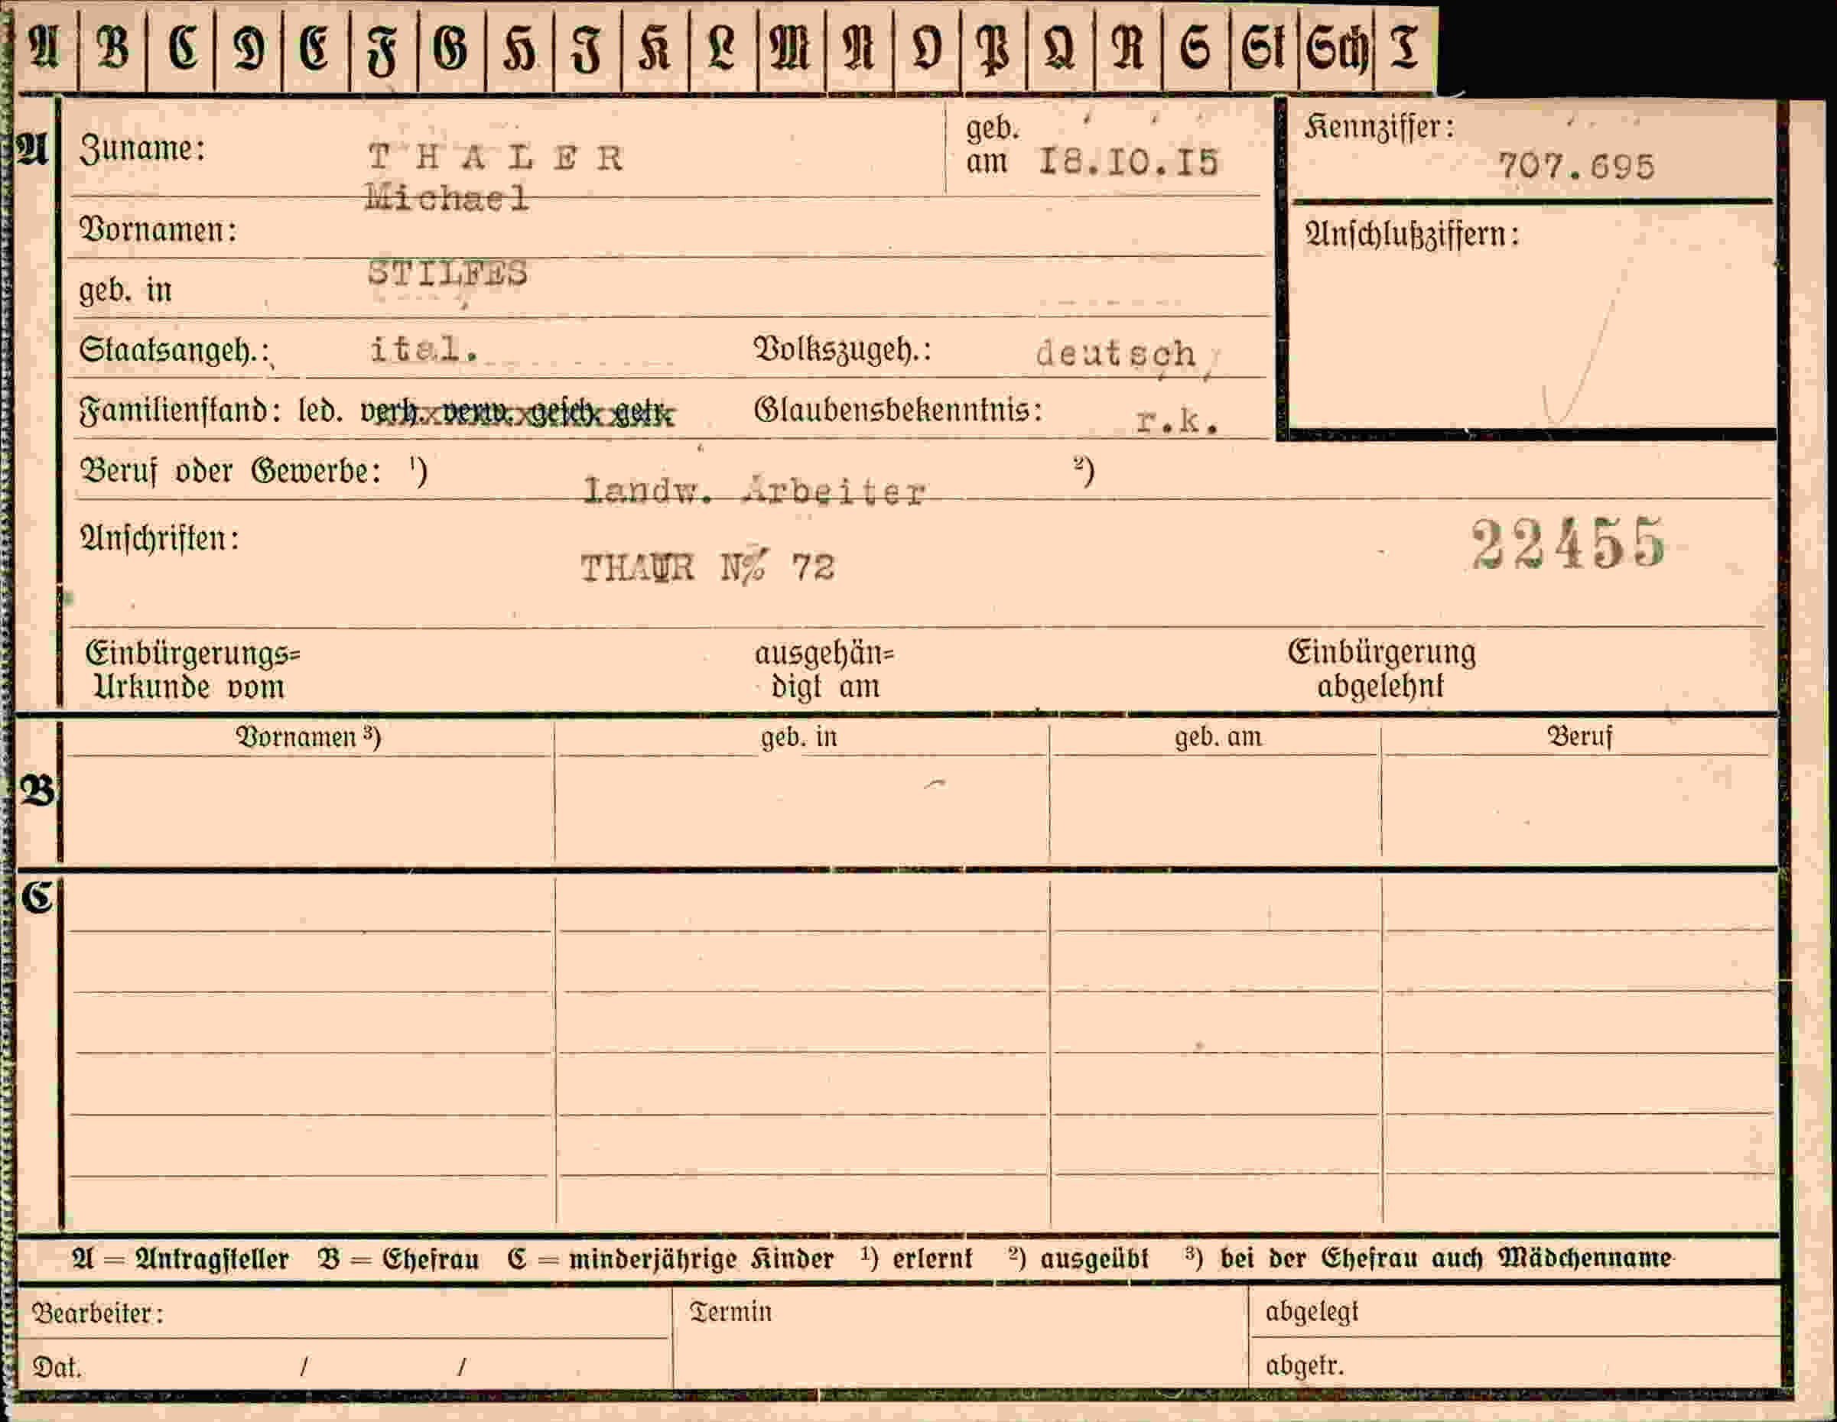The height and width of the screenshot is (1422, 1837).
Task: Click the 'Dat.' field label
Action: click(x=57, y=1368)
